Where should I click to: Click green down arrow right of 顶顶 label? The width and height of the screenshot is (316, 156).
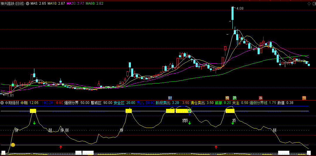click(x=190, y=123)
